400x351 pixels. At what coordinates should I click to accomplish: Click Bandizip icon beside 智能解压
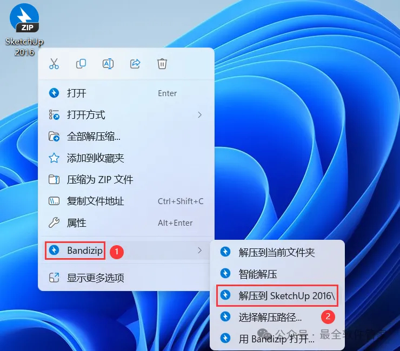[x=225, y=273]
